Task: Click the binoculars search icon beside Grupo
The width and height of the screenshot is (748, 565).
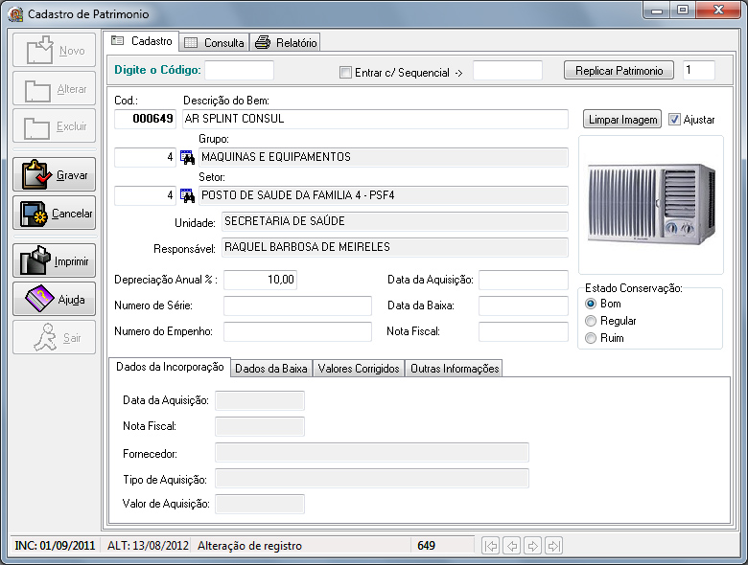Action: 188,157
